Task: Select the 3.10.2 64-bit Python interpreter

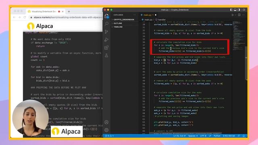Action: [229, 136]
